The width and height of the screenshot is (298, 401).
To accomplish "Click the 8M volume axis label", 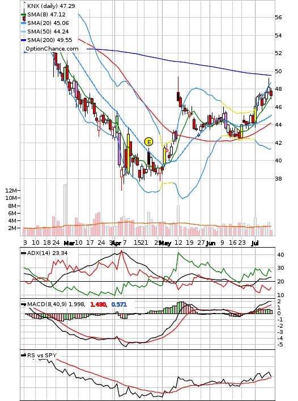I will tap(12, 206).
